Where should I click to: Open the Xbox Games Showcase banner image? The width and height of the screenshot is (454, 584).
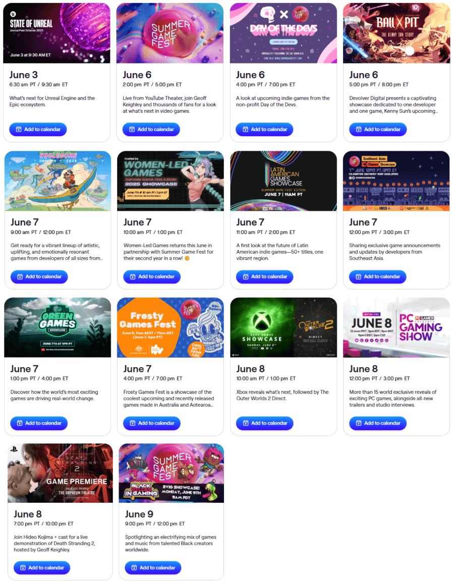(283, 327)
